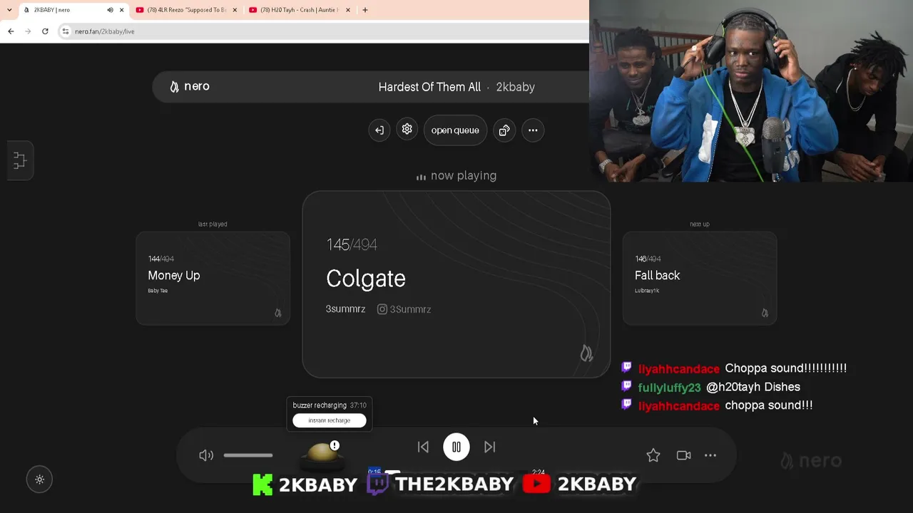Click the Lulbrasy1k artist label

coord(647,291)
